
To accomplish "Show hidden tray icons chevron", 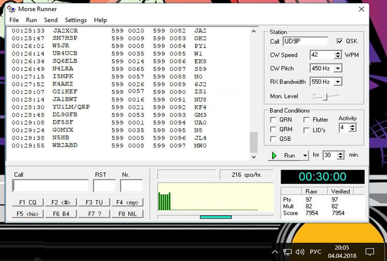I will pyautogui.click(x=275, y=252).
